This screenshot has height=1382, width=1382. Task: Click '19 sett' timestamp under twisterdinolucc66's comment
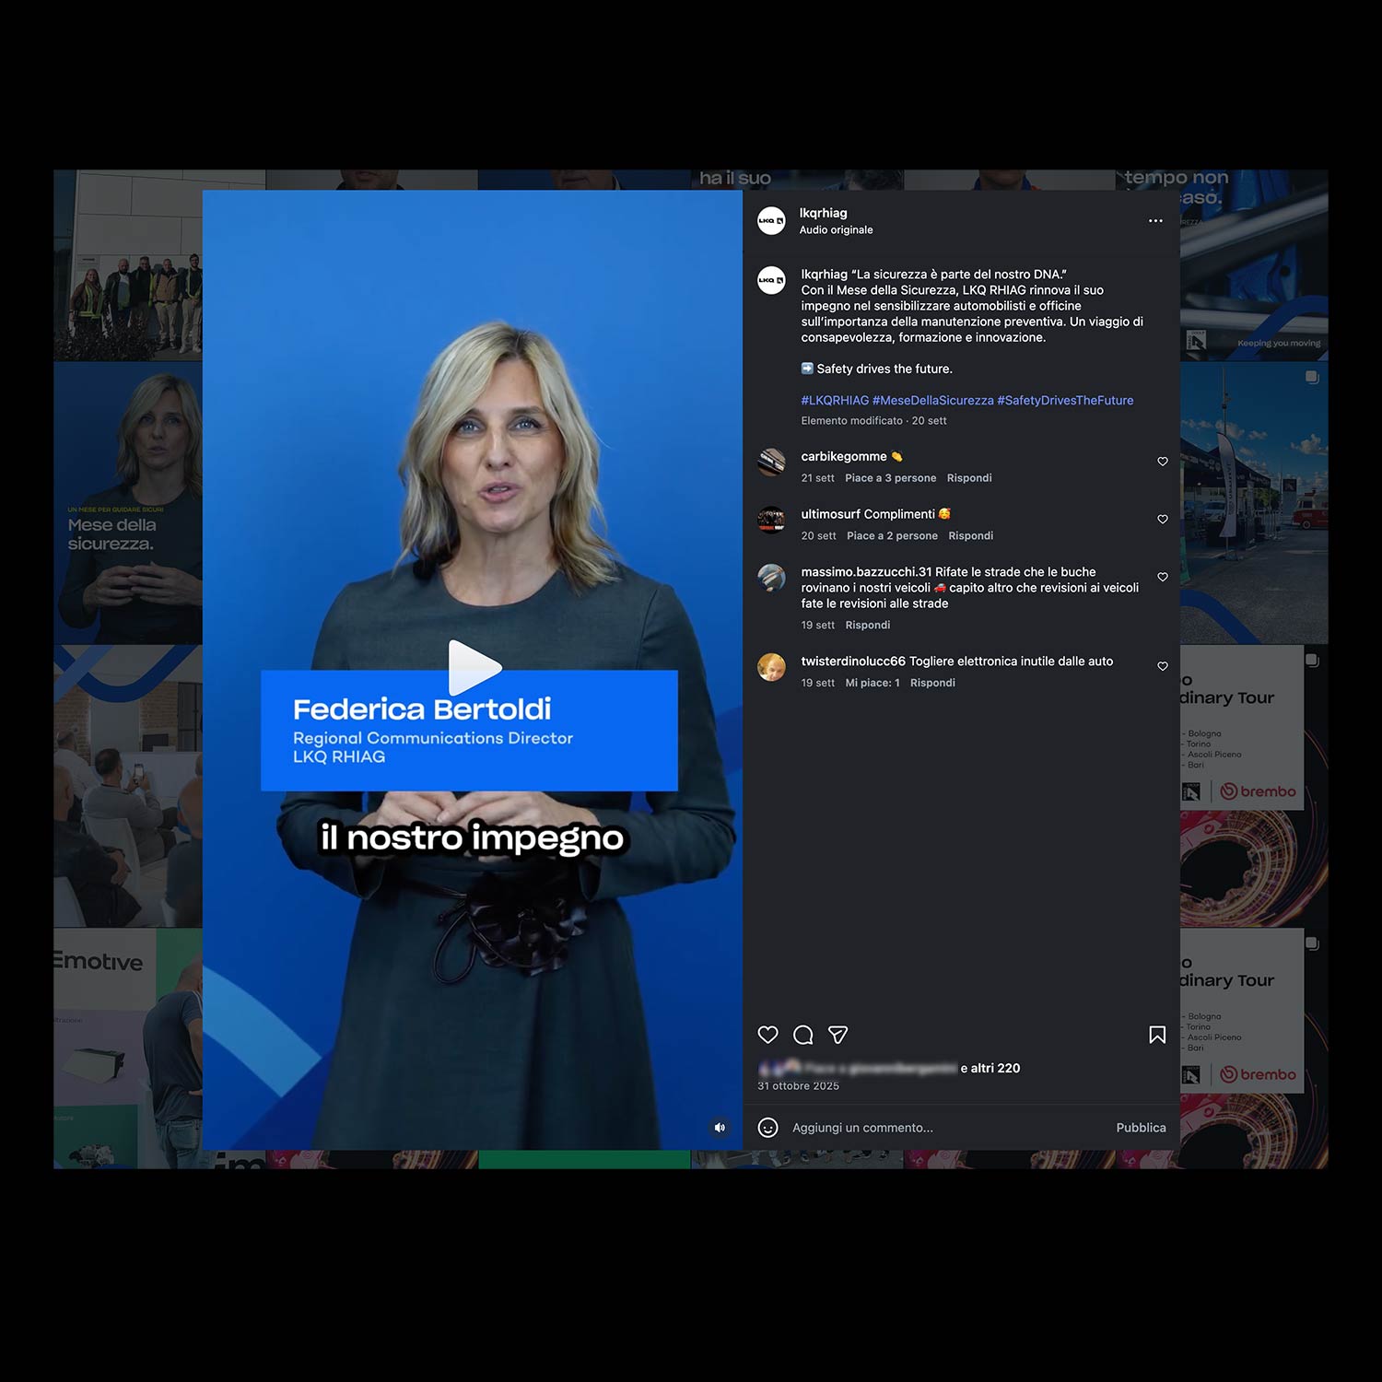pyautogui.click(x=818, y=684)
